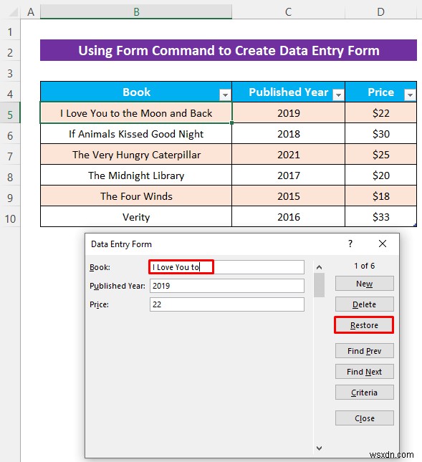Click the Published Year header text
Screen dimensions: 422x462
pyautogui.click(x=289, y=92)
